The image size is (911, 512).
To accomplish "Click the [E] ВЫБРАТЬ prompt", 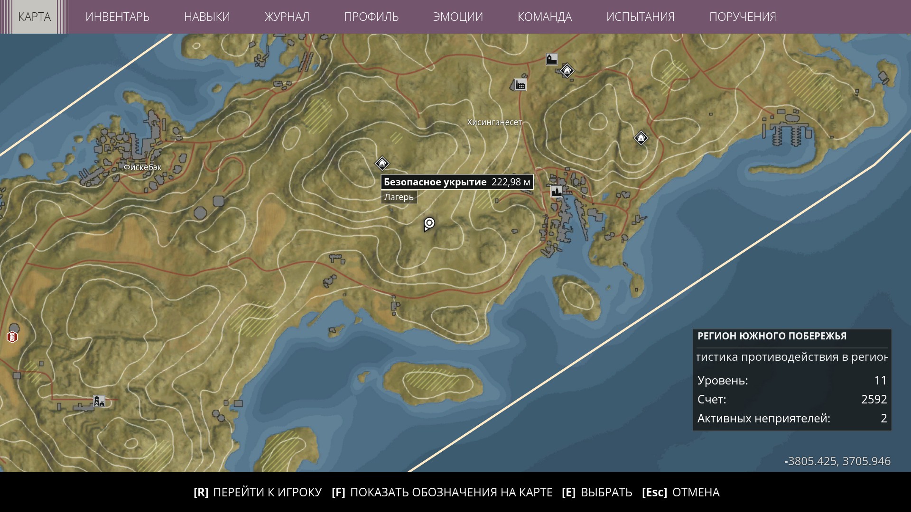I will point(597,492).
